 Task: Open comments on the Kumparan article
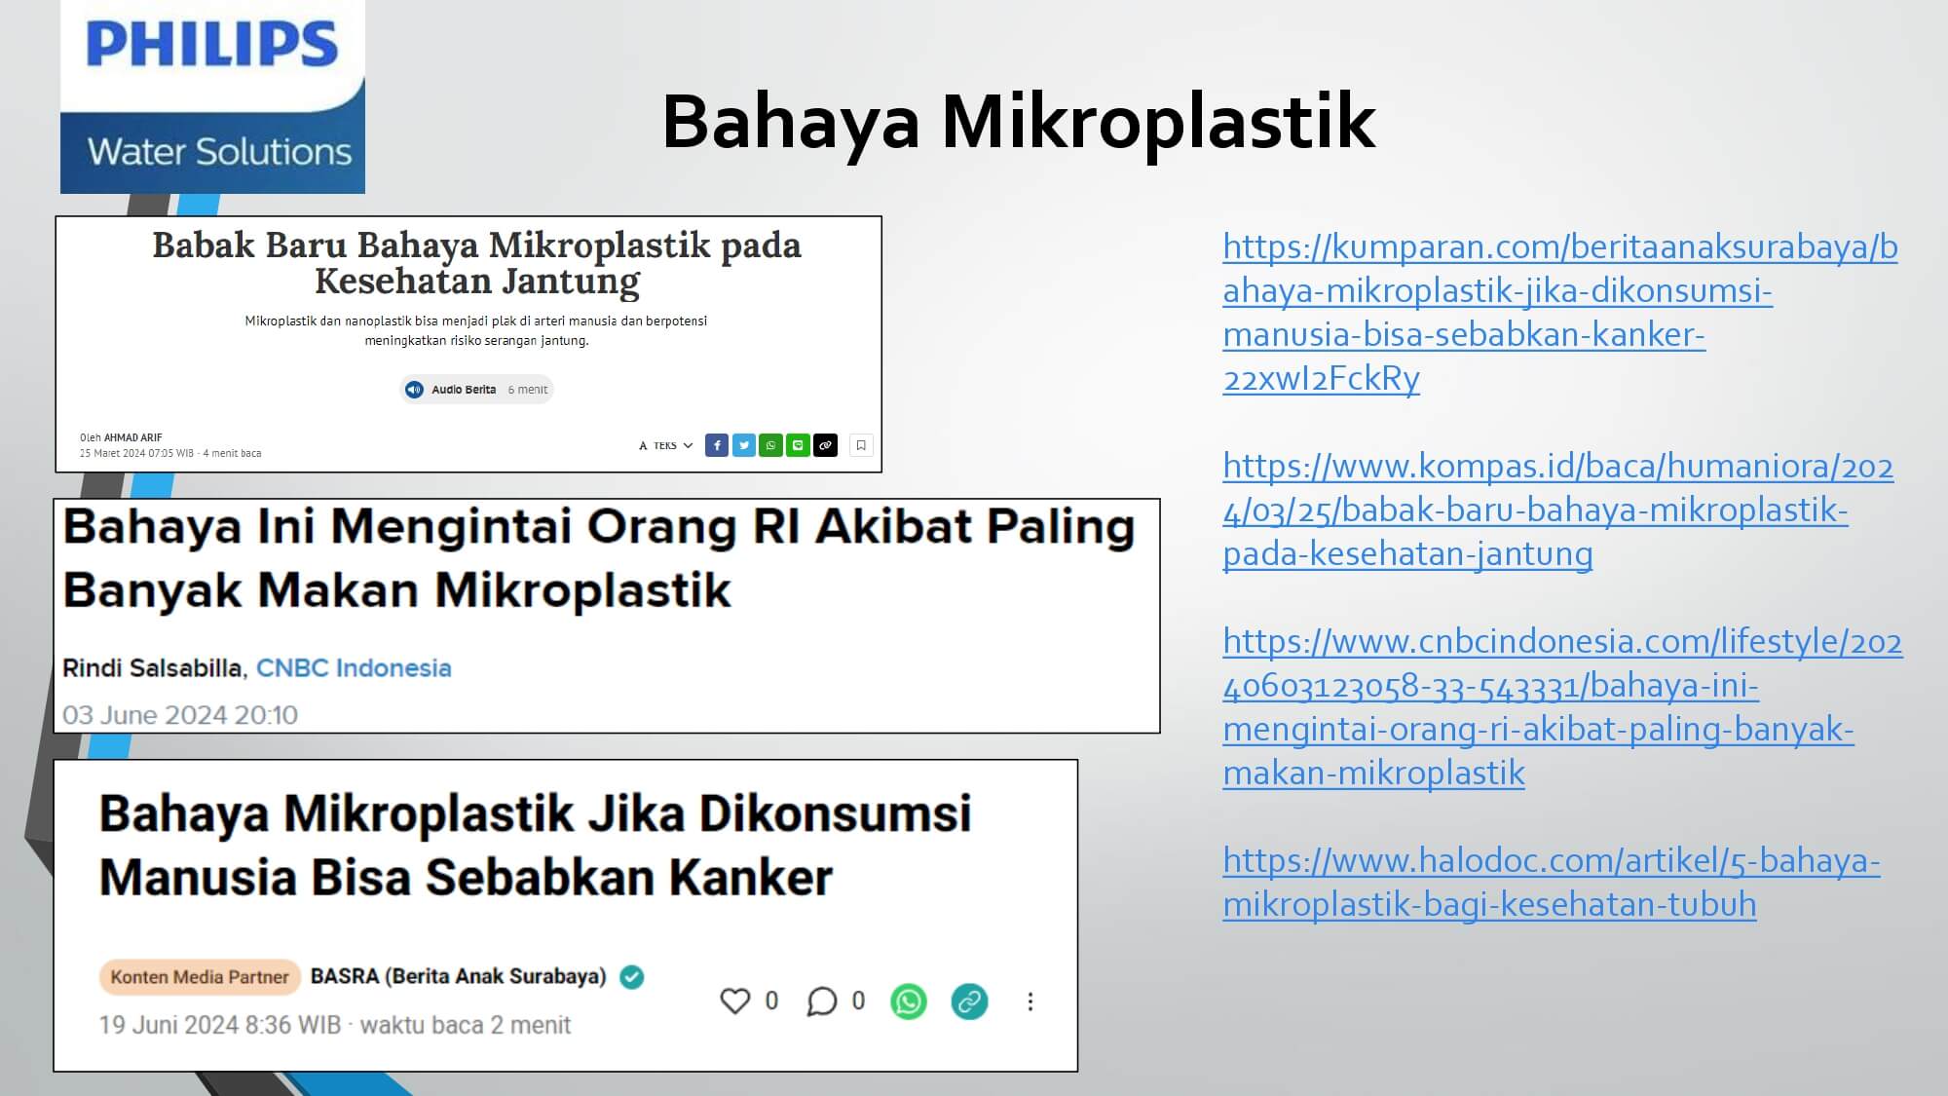coord(821,1001)
